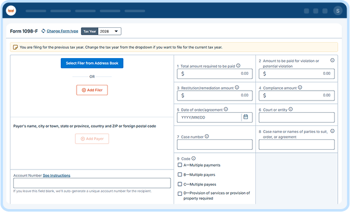Open the calendar date picker icon
The image size is (350, 212).
point(246,117)
